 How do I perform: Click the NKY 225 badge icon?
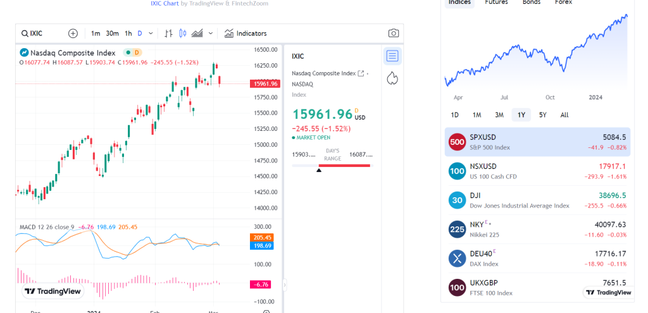(x=457, y=230)
